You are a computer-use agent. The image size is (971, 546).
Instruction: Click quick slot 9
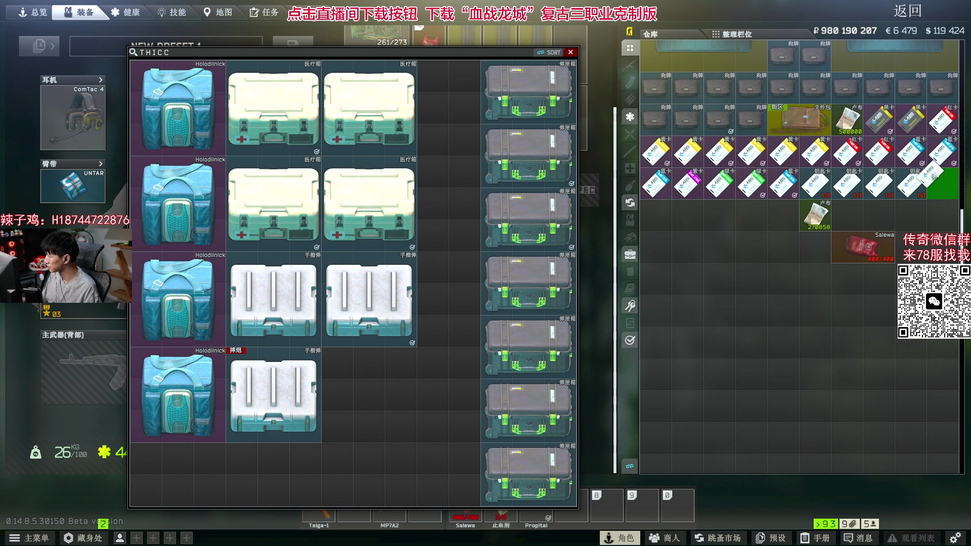pyautogui.click(x=642, y=505)
